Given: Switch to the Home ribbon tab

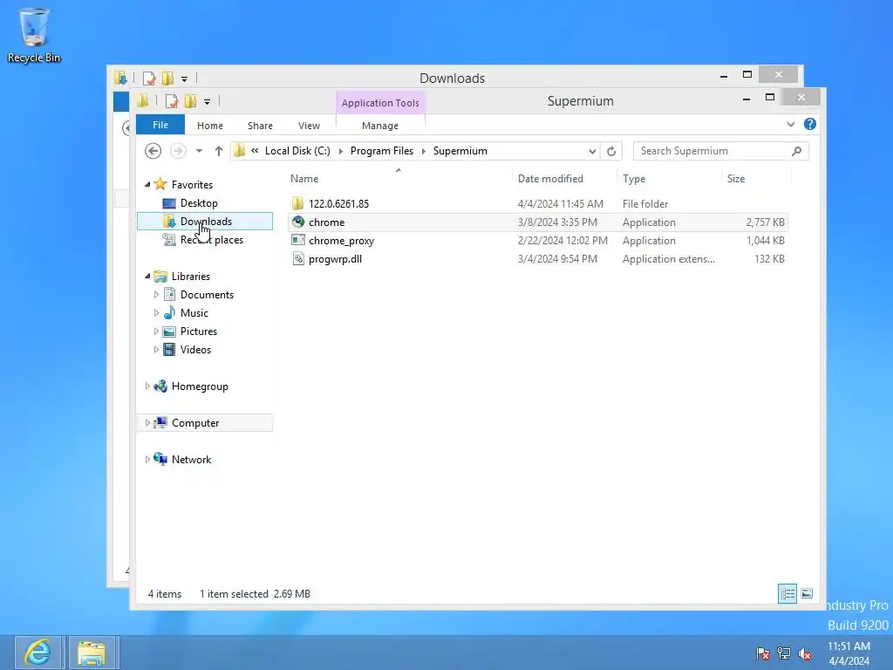Looking at the screenshot, I should click(210, 126).
